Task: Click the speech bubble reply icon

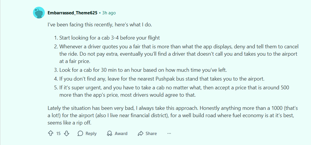Action: (80, 134)
